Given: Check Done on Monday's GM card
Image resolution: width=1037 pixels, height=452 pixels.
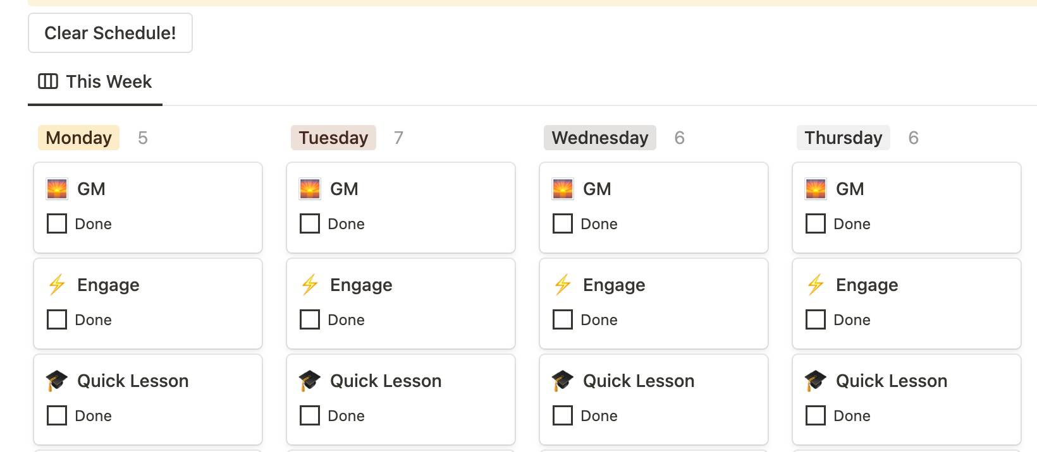Looking at the screenshot, I should click(57, 223).
